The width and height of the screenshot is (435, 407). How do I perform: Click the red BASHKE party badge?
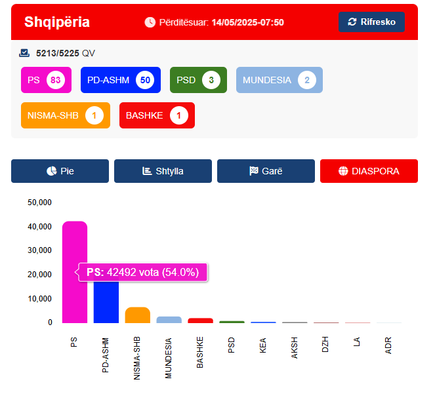pos(157,115)
